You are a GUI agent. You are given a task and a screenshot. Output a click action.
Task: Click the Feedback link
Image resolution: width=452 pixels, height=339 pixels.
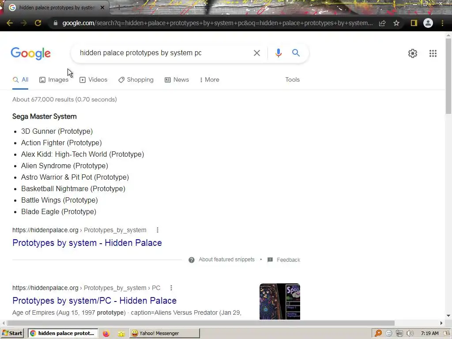pos(288,260)
